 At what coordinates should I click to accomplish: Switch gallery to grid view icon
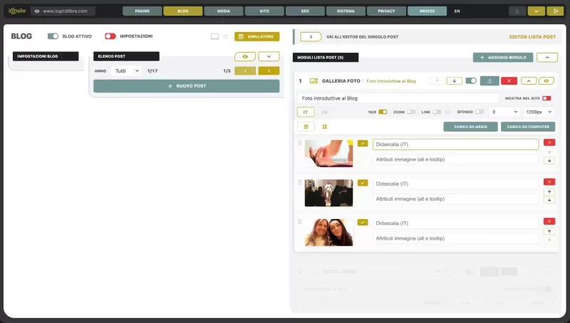coord(325,127)
